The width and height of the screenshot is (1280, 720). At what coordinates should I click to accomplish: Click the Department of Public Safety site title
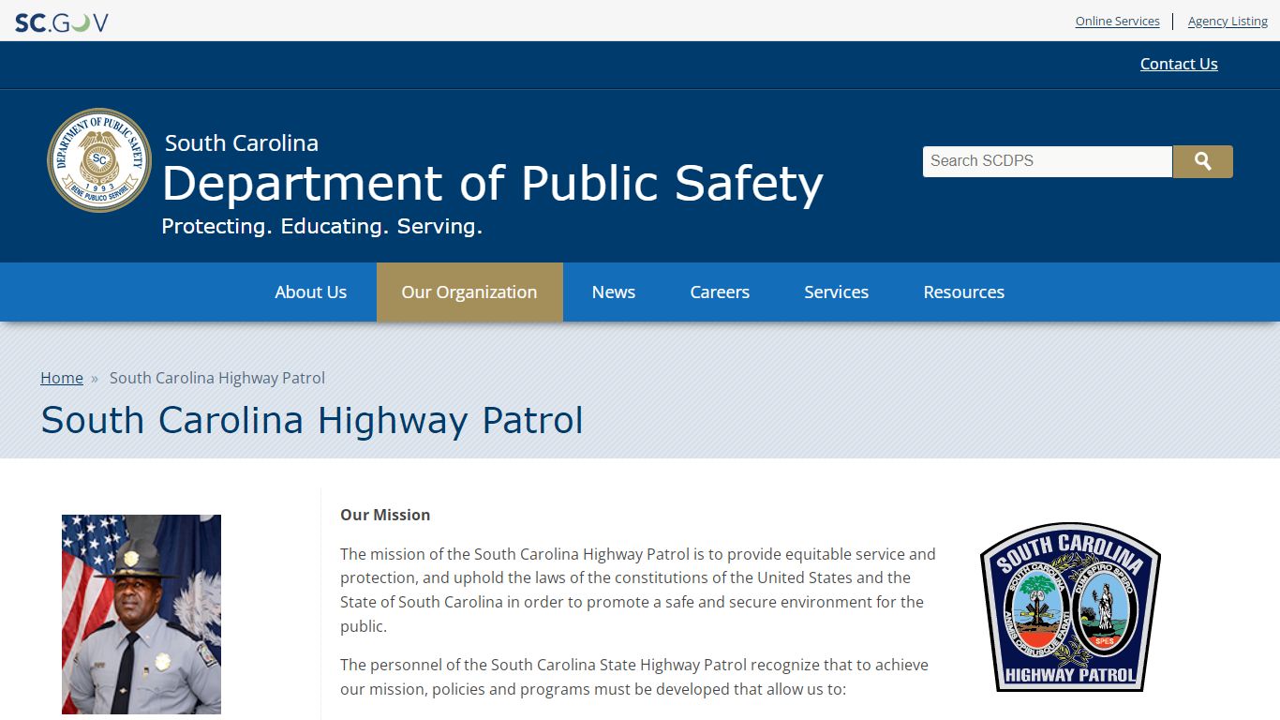pos(493,184)
